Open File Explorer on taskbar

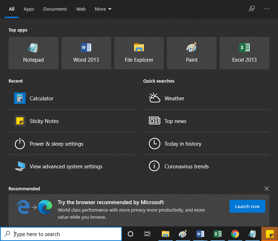coord(165,234)
